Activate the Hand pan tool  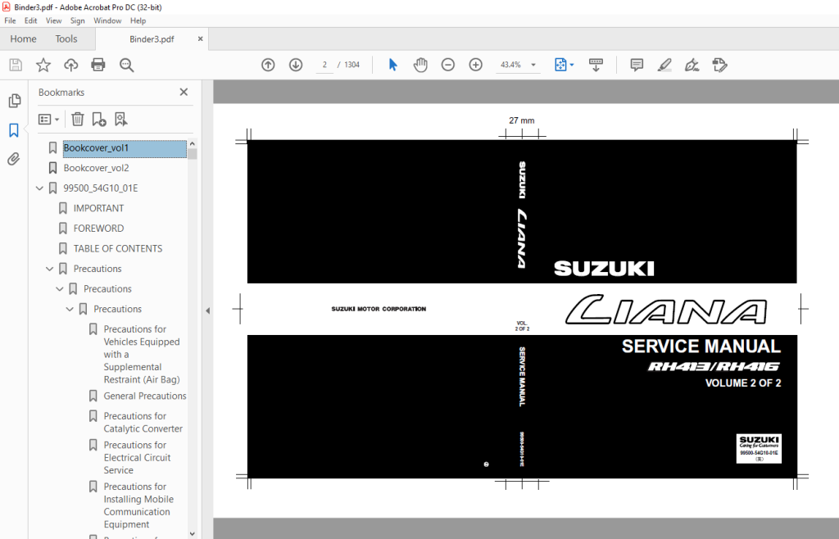420,65
